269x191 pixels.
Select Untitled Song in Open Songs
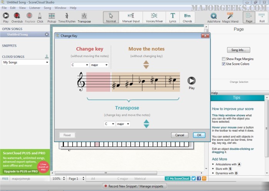click(x=25, y=35)
